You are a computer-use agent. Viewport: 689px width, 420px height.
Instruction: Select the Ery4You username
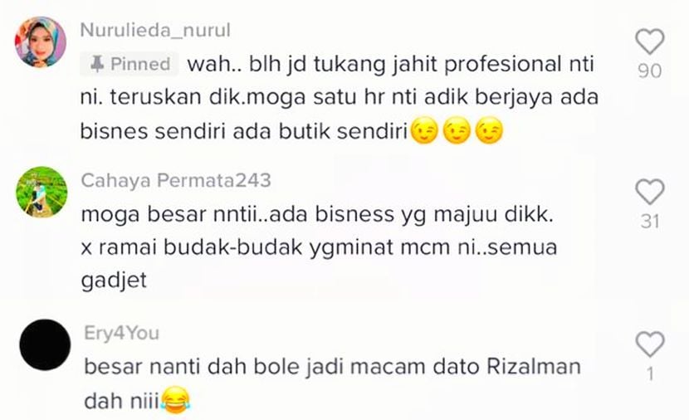tap(121, 334)
